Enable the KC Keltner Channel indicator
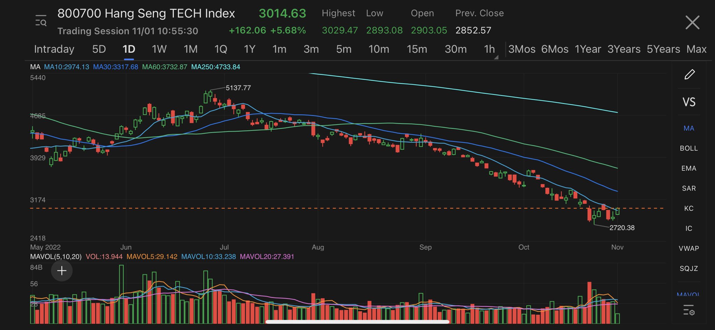 tap(688, 208)
